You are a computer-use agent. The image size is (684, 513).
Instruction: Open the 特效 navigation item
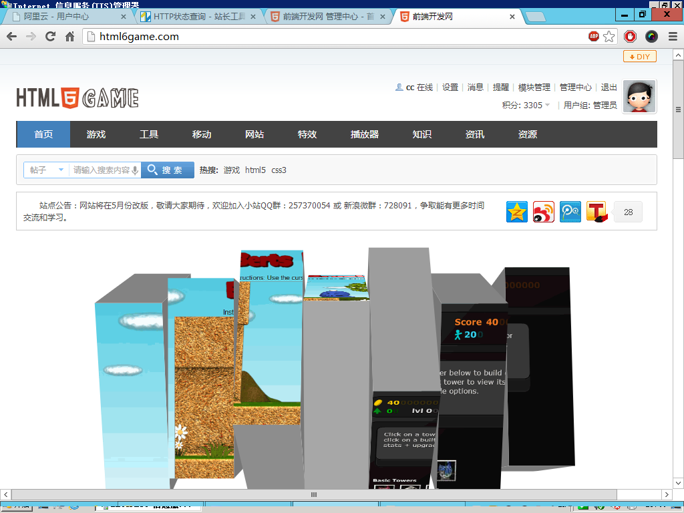tap(307, 134)
